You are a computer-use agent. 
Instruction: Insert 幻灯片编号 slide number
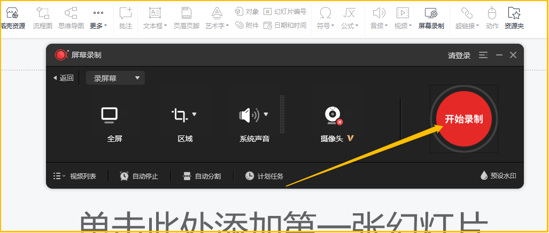[x=284, y=12]
